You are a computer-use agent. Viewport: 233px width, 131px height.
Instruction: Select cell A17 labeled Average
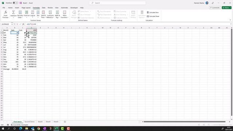(7, 69)
